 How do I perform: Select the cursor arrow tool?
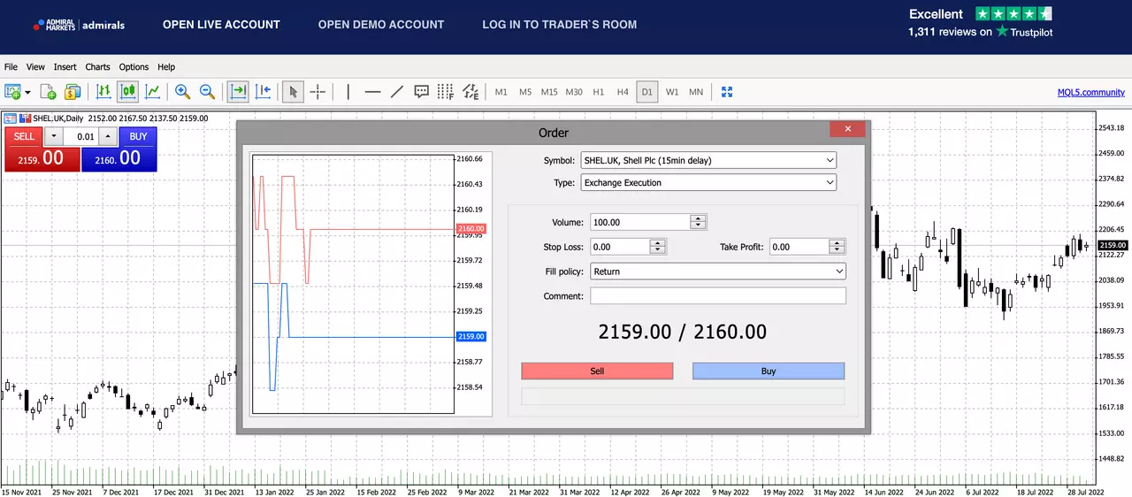[293, 91]
